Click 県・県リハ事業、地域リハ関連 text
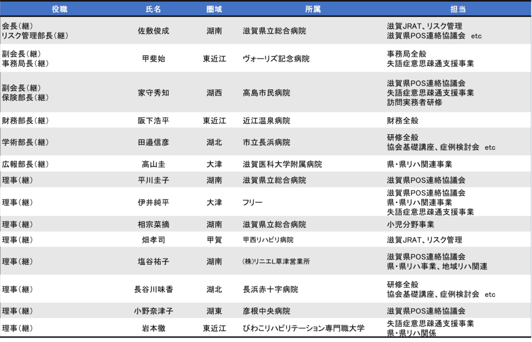This screenshot has height=342, width=532. click(437, 266)
